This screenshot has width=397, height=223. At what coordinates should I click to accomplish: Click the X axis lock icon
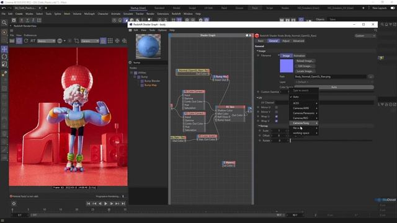coord(22,20)
